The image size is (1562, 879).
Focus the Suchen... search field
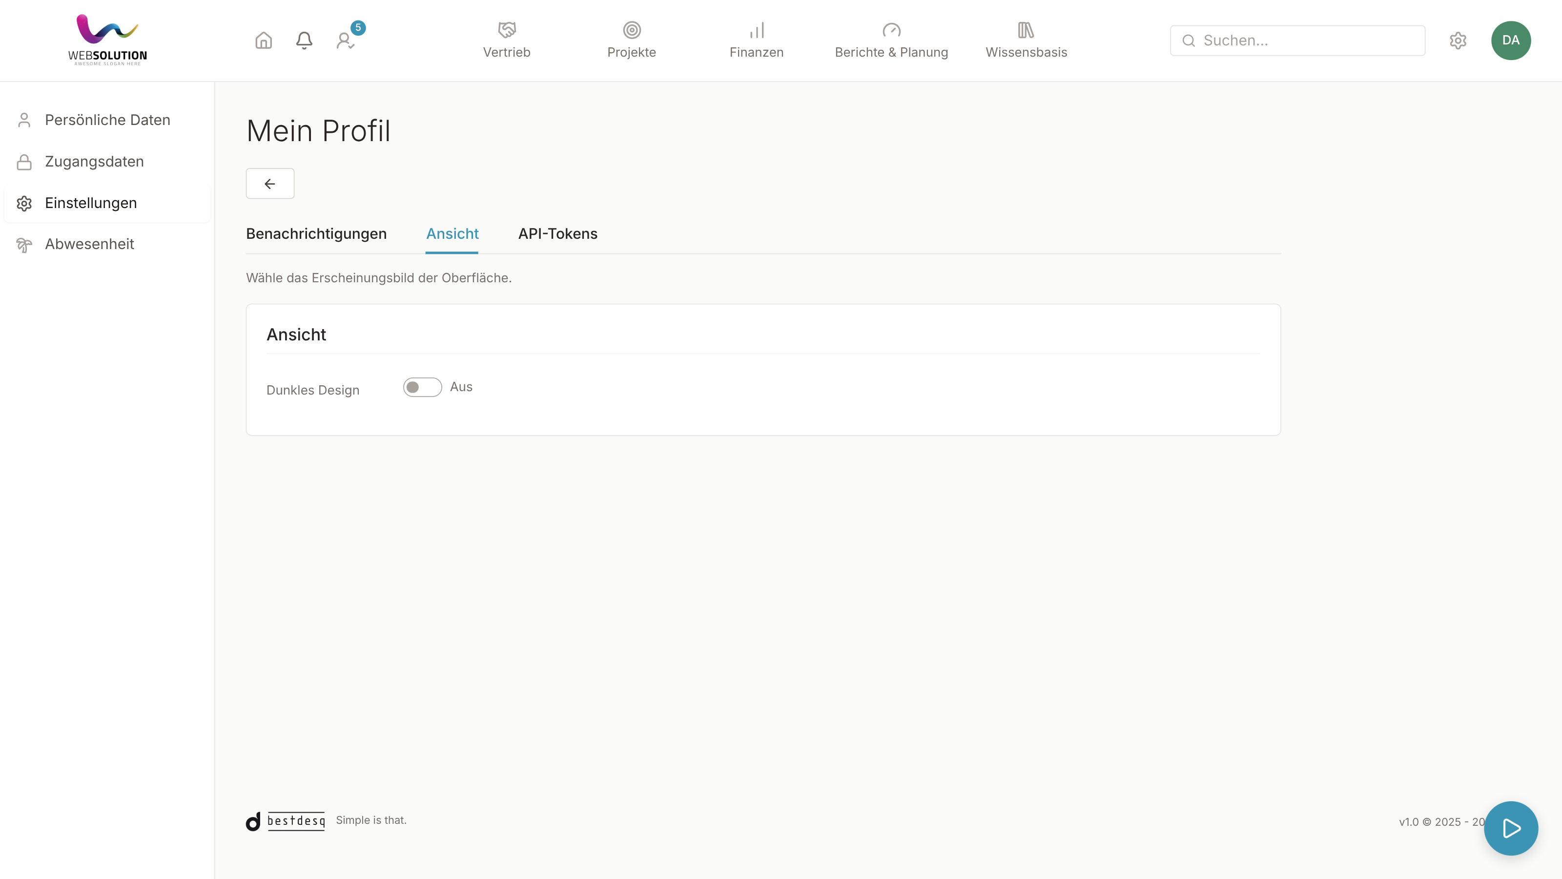1297,40
